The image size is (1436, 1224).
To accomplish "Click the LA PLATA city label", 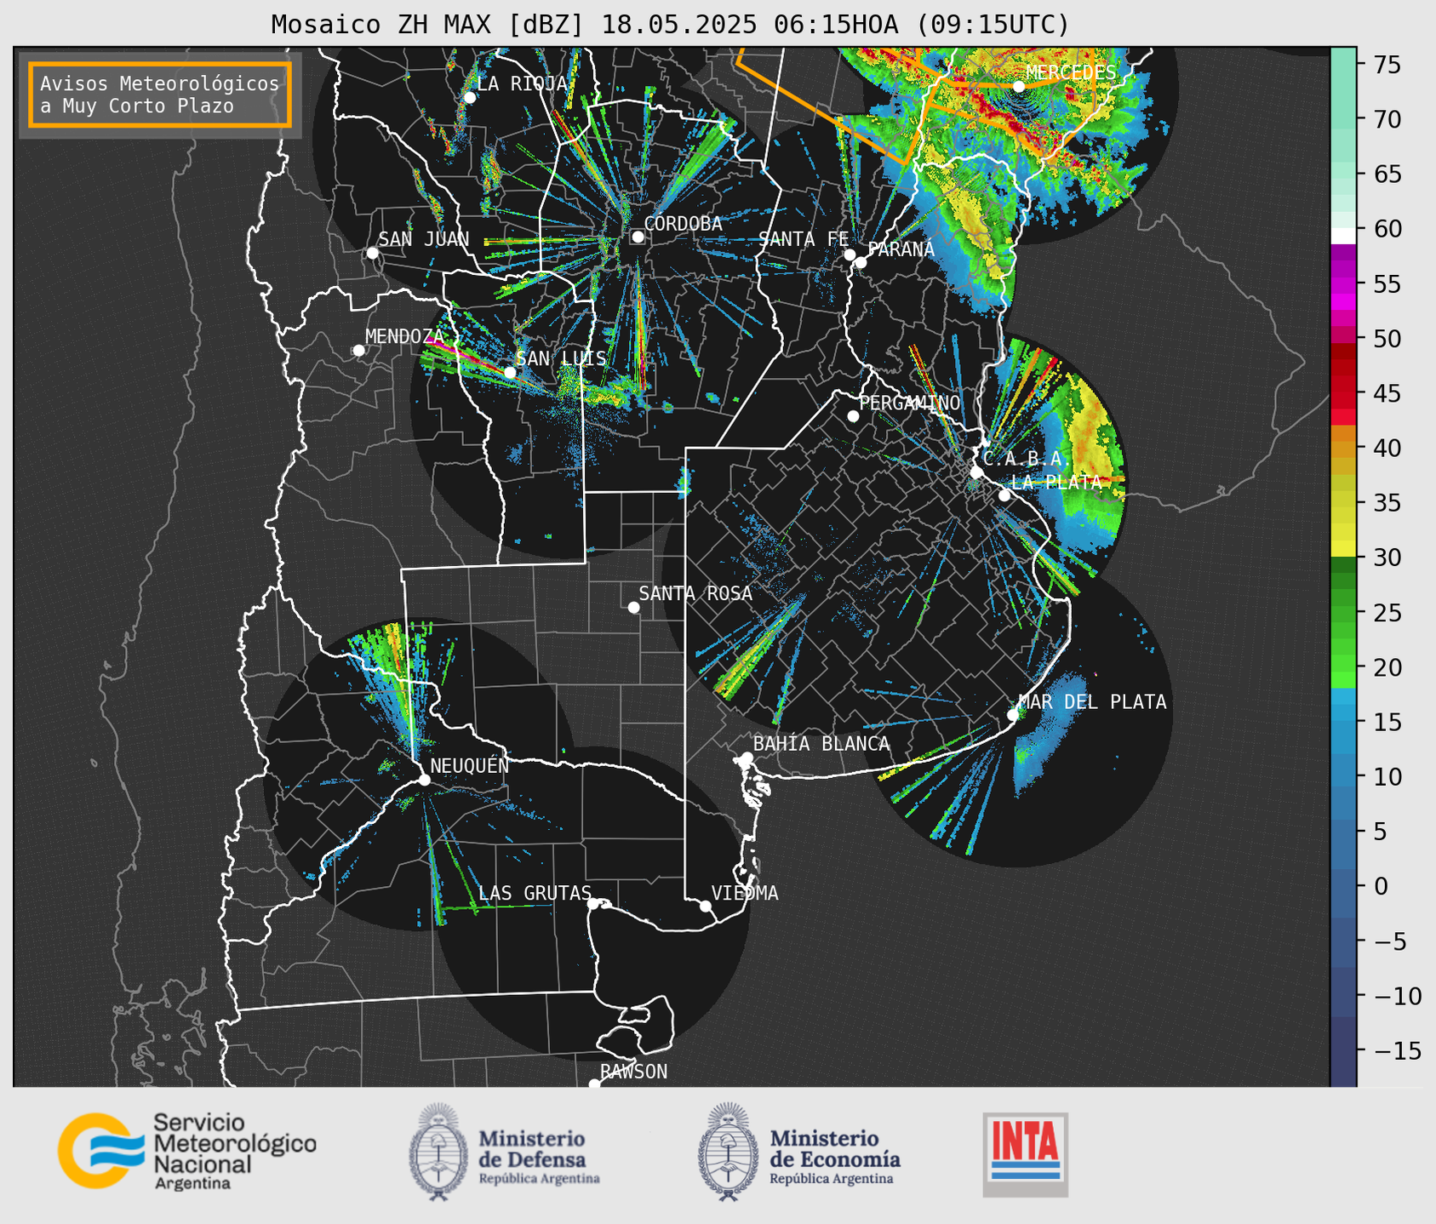I will [x=1056, y=482].
